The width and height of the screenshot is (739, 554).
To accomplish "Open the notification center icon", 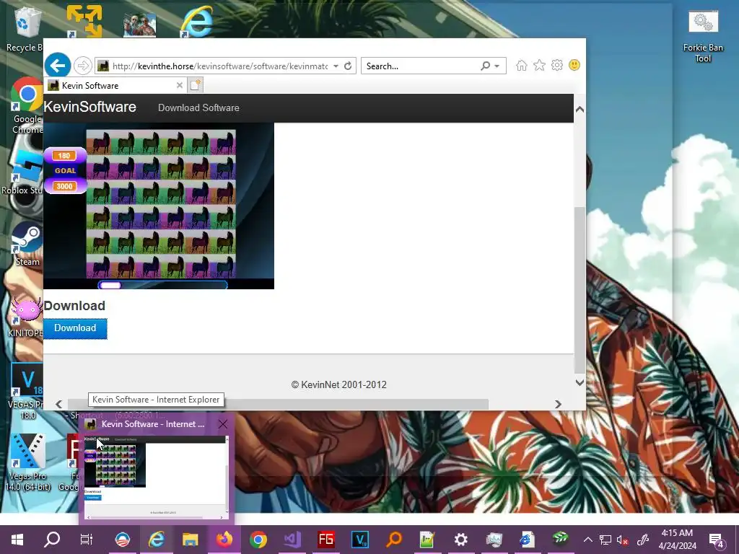I will tap(717, 540).
